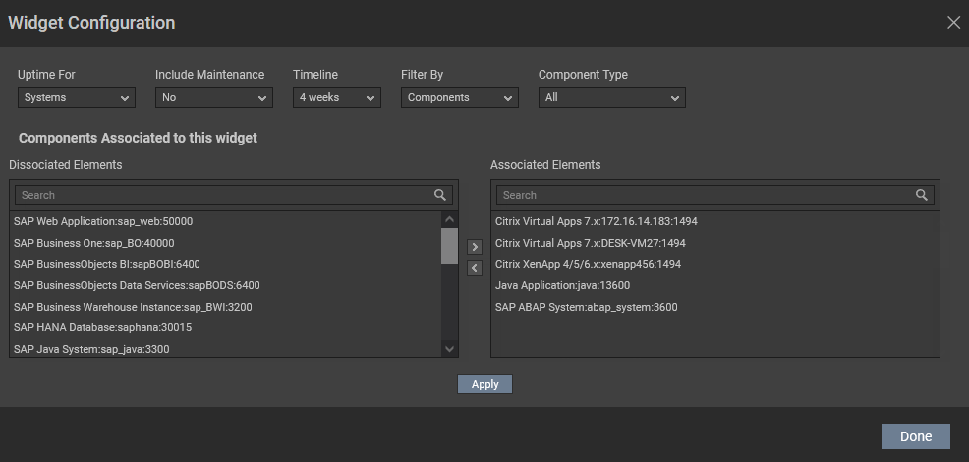Select Java Application:java:13600

(562, 286)
